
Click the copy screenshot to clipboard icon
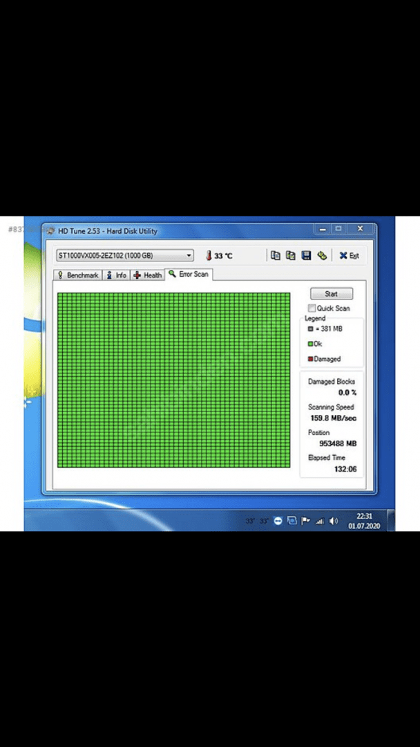coord(291,255)
